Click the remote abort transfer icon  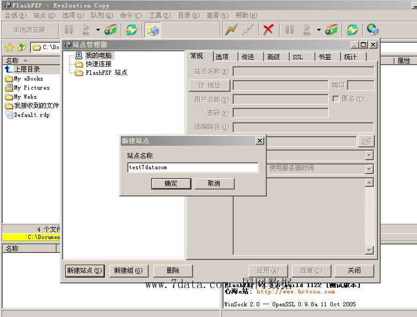(x=306, y=29)
